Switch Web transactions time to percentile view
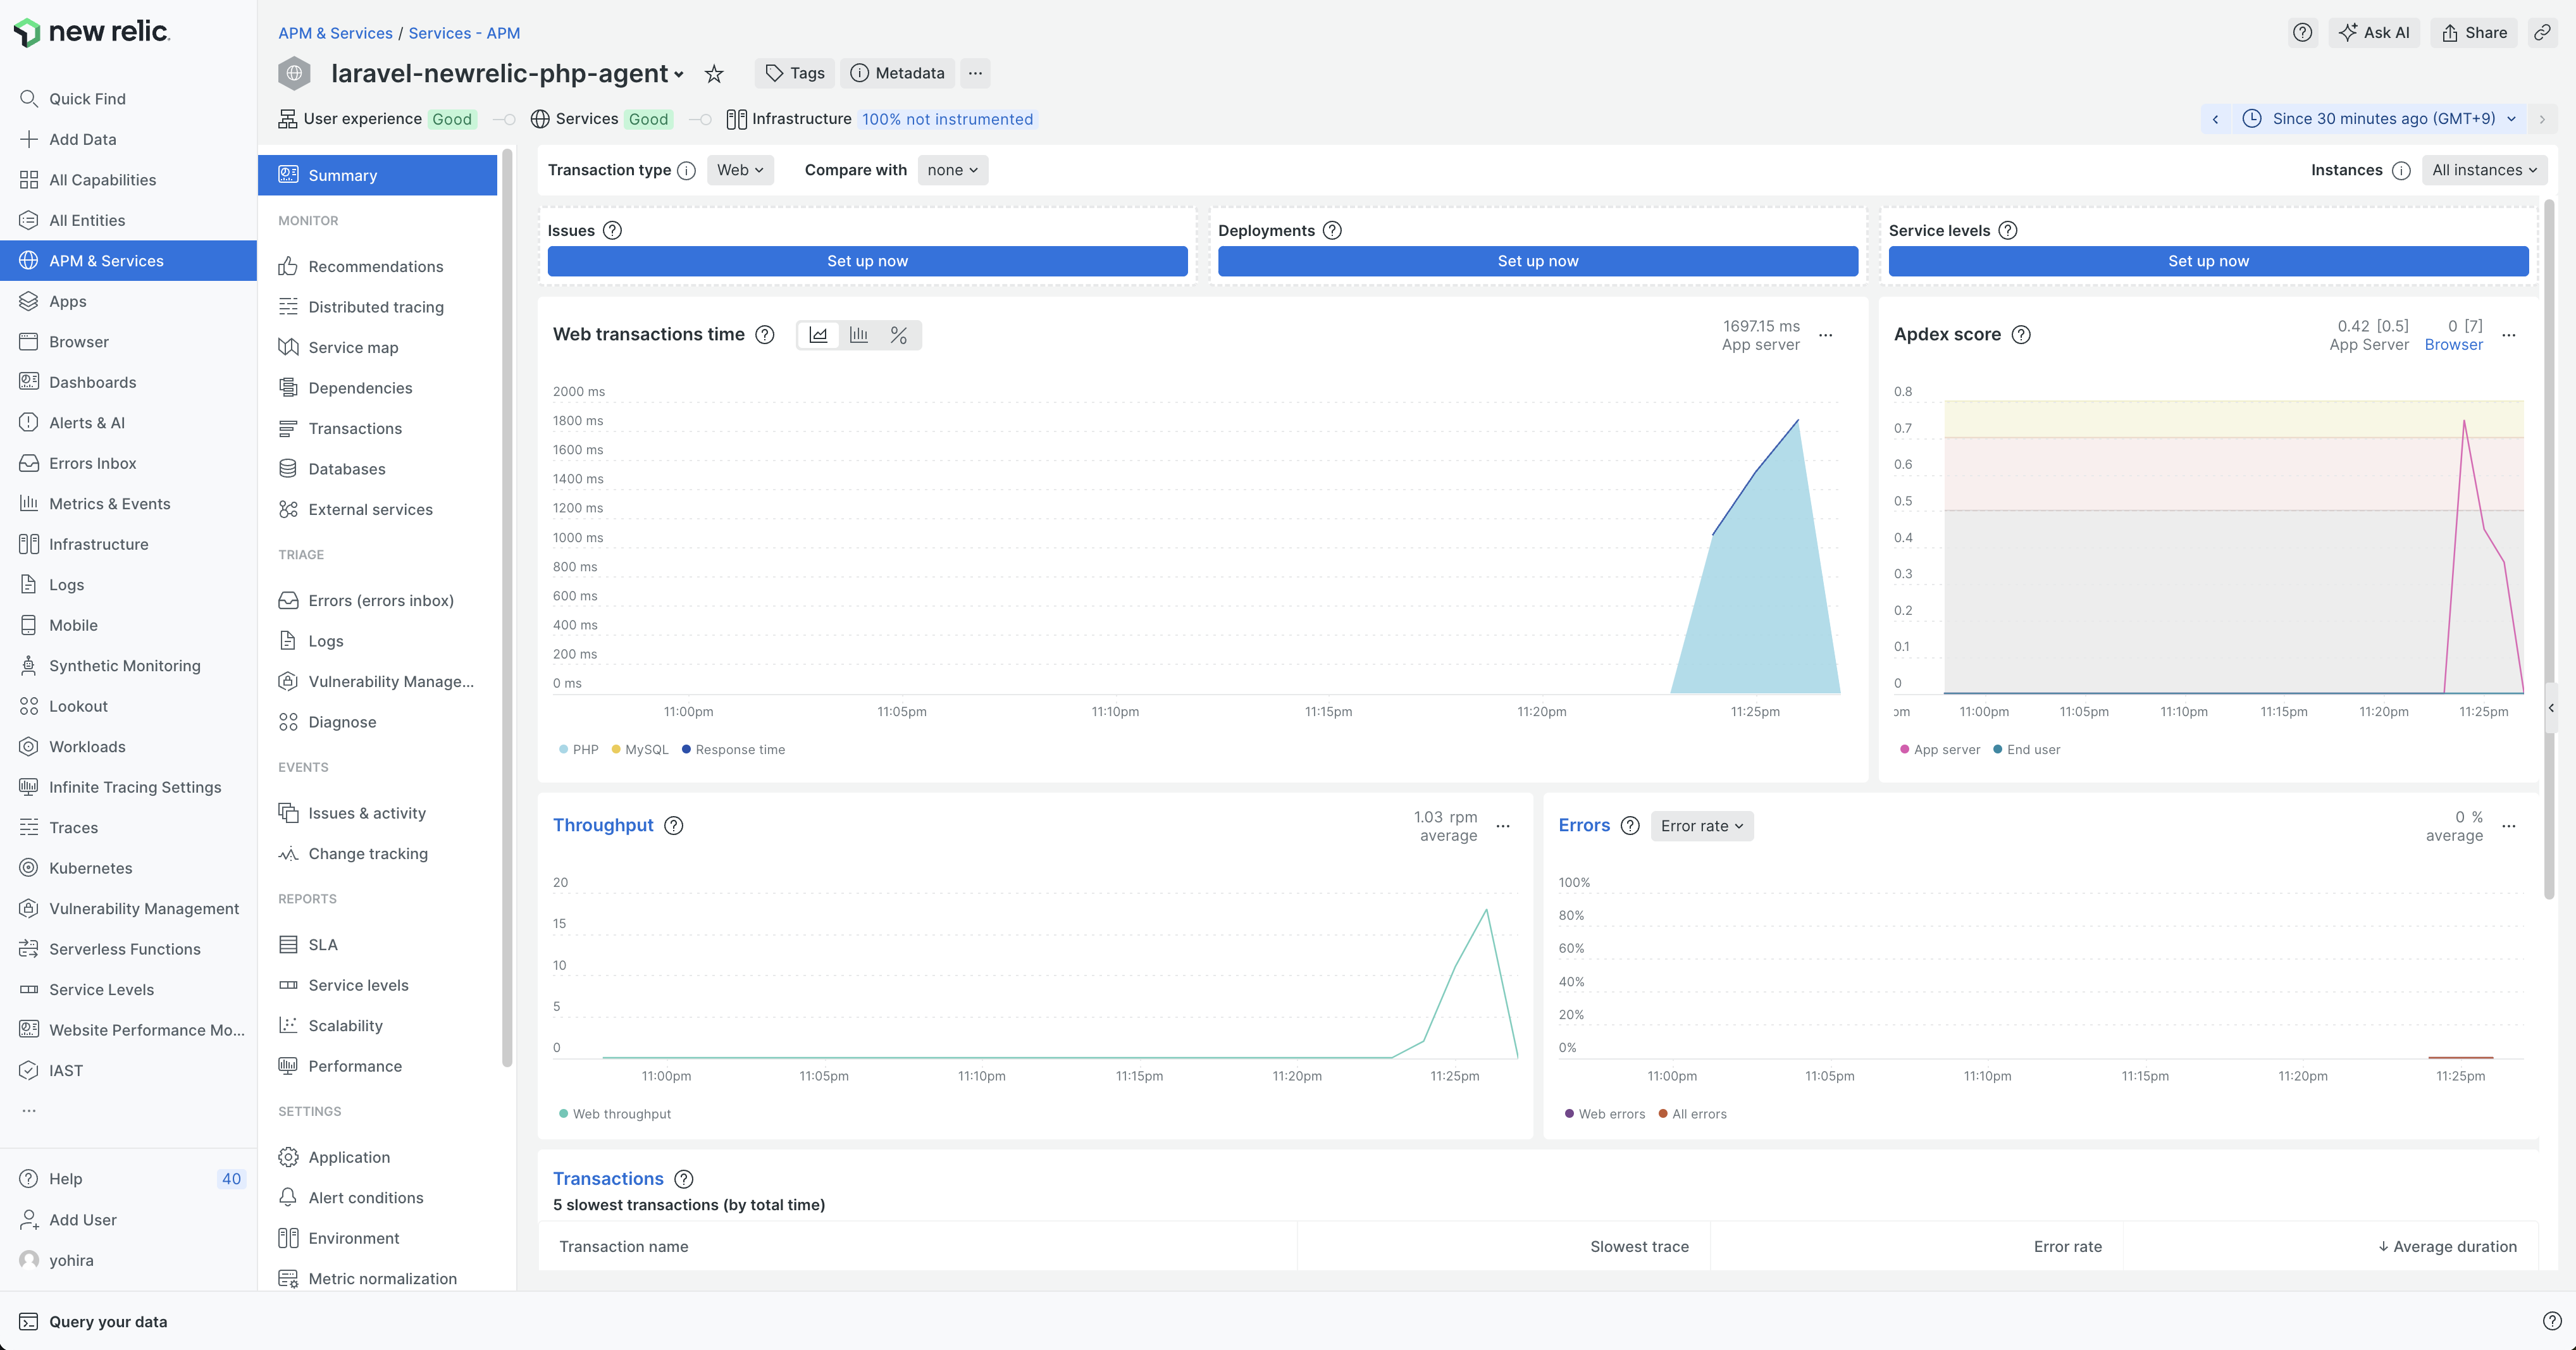Viewport: 2576px width, 1350px height. pyautogui.click(x=899, y=335)
